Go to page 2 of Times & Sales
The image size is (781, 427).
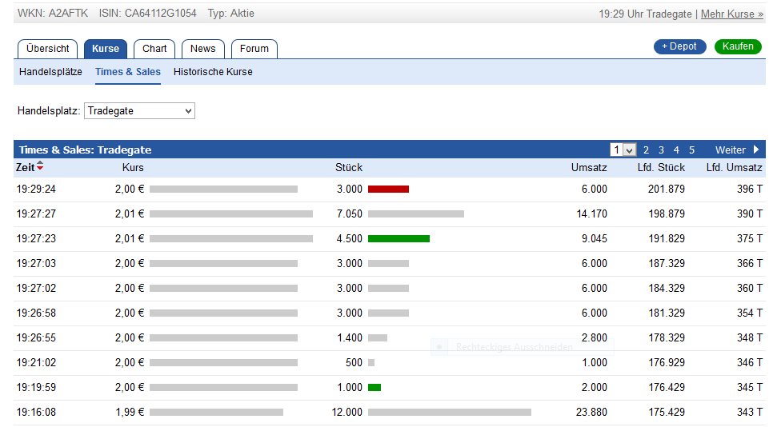(x=646, y=150)
